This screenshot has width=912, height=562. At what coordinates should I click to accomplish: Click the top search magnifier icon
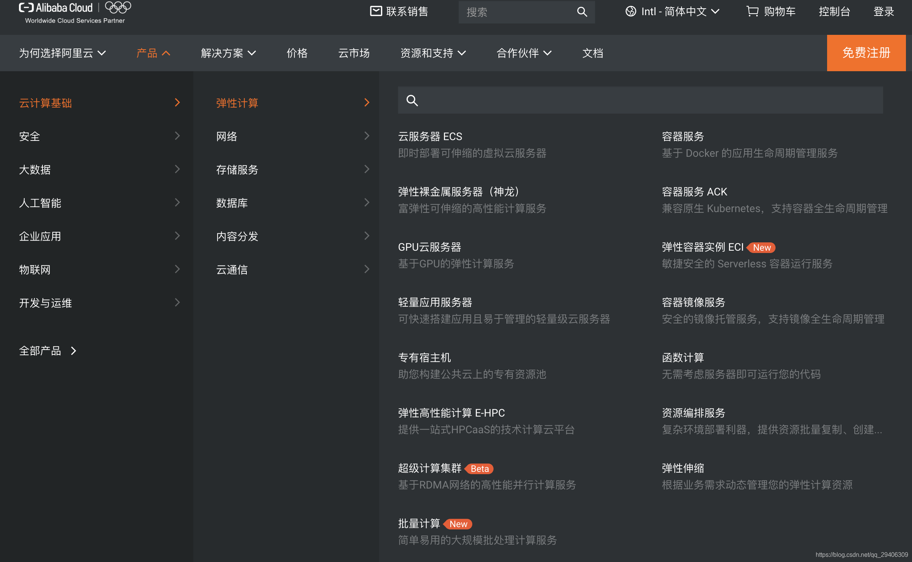click(582, 12)
